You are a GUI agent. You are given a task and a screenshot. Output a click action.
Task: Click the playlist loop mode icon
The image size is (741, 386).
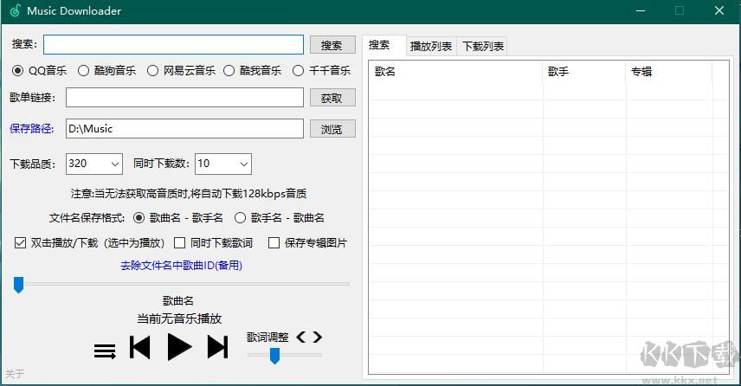point(105,351)
